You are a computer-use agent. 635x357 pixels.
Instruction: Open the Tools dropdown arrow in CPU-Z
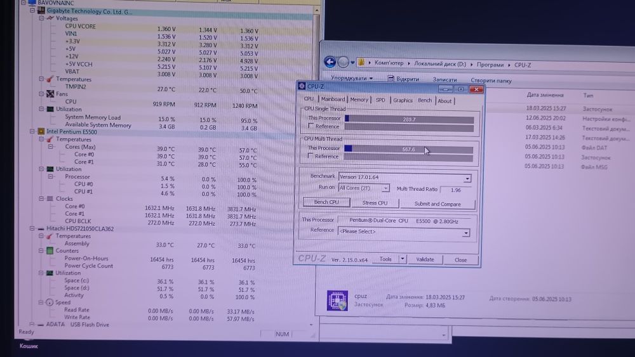(x=402, y=259)
